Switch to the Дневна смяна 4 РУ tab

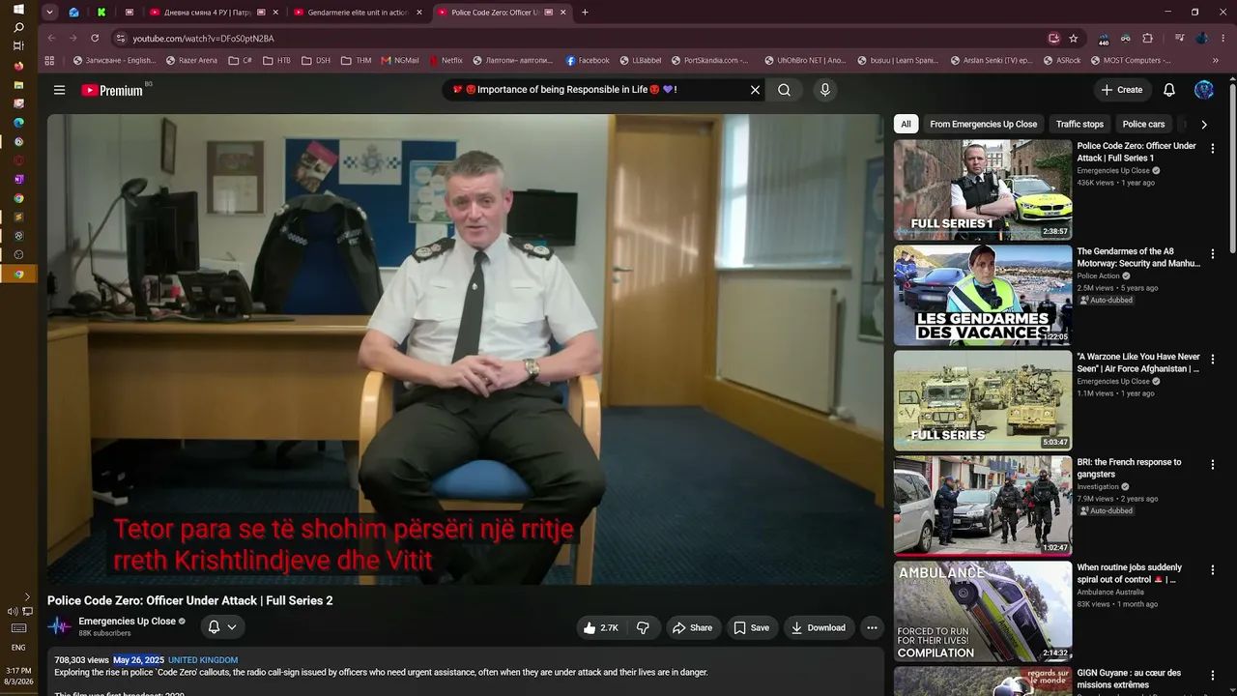pyautogui.click(x=214, y=13)
